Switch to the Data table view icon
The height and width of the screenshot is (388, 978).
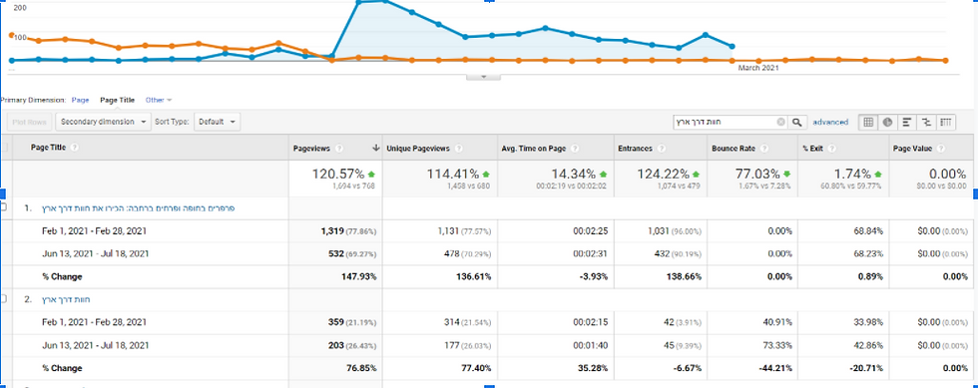(867, 123)
